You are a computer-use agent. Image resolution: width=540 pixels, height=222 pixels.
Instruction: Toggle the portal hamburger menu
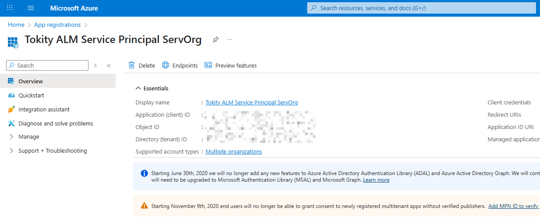point(31,8)
